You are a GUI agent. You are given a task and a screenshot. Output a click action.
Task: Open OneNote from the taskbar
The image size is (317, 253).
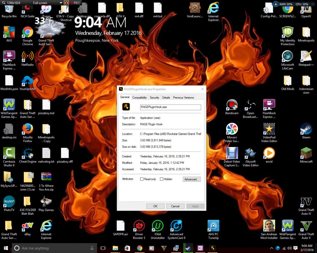point(200,248)
